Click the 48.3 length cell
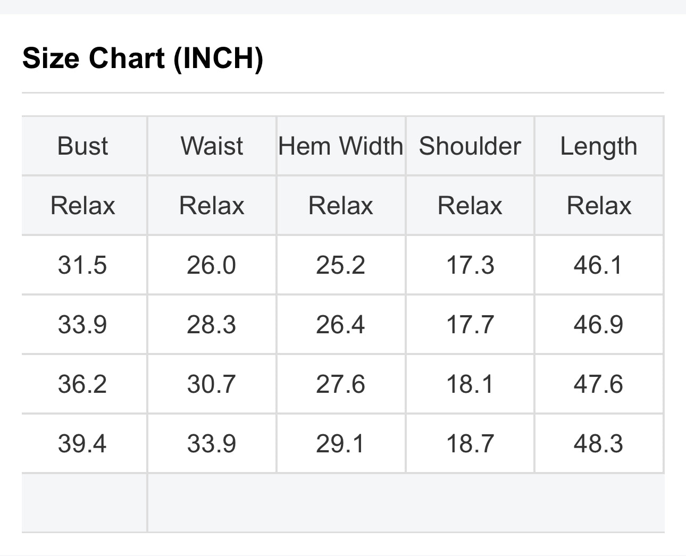Screen dimensions: 686x556 (598, 443)
